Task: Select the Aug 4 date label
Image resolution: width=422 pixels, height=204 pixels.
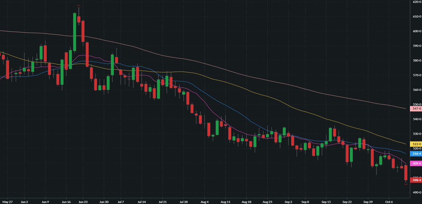Action: 204,202
